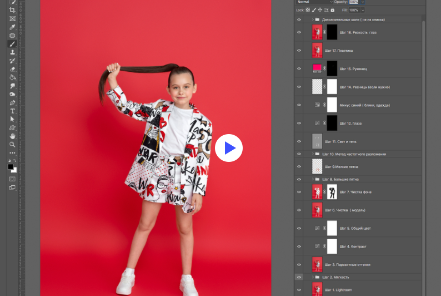Hide the Шаг 18. Резкость глаз layer
The image size is (441, 296).
click(299, 32)
